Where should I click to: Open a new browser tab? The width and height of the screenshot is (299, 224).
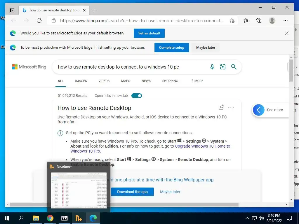tap(94, 10)
